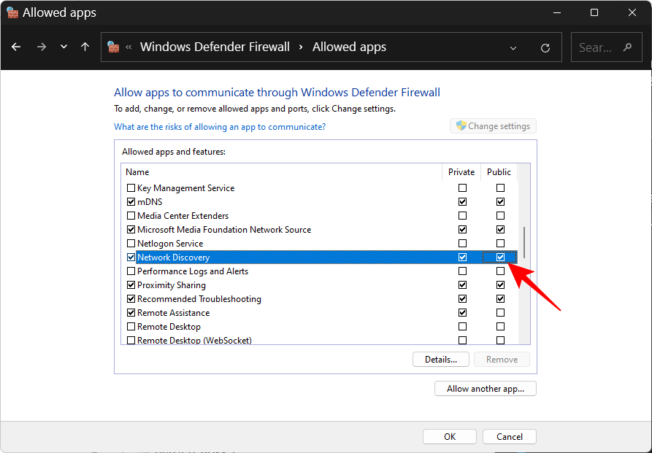Click the firewall icon in the address bar

click(113, 47)
